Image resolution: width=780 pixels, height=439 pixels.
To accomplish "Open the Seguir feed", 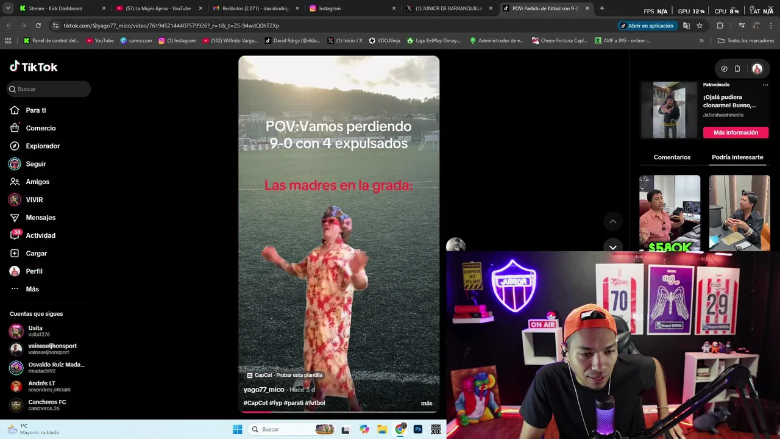I will click(x=35, y=164).
